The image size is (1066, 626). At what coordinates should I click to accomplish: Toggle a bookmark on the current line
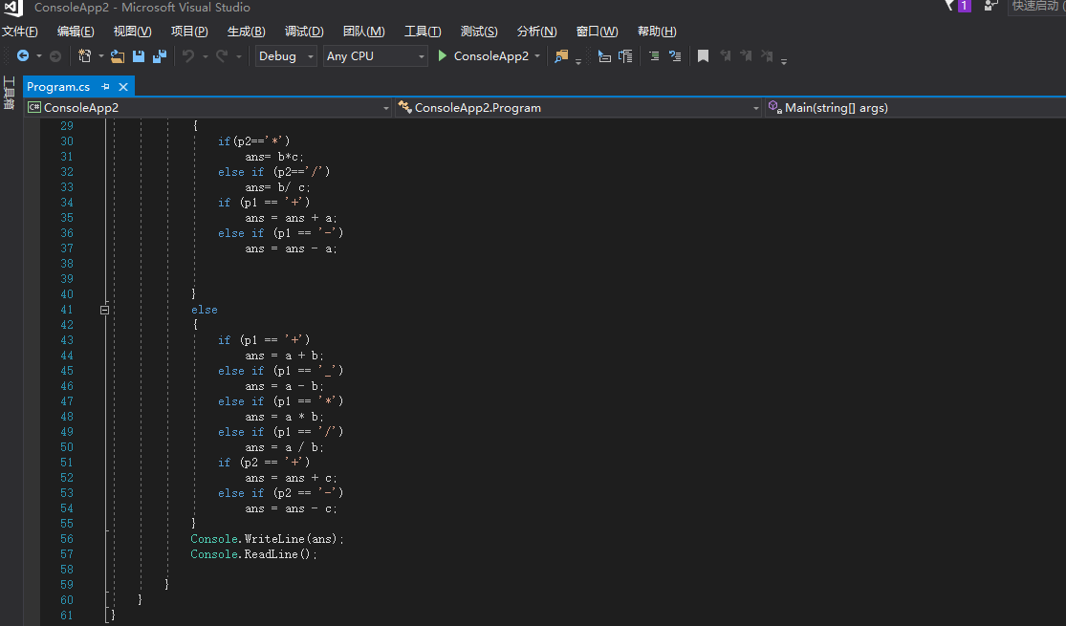coord(703,56)
